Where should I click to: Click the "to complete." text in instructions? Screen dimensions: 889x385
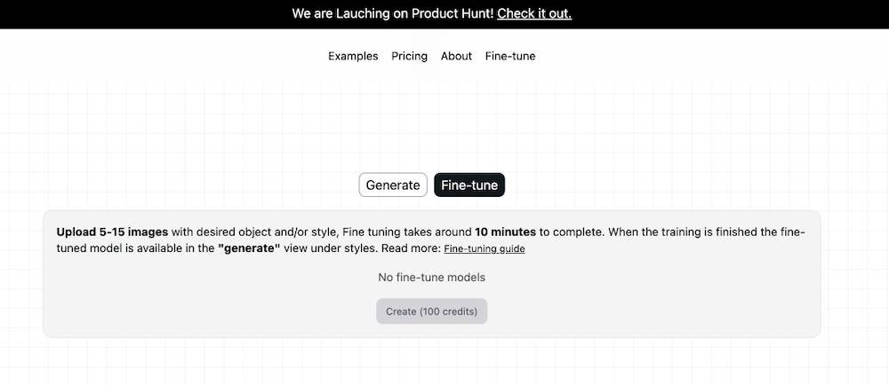tap(572, 232)
